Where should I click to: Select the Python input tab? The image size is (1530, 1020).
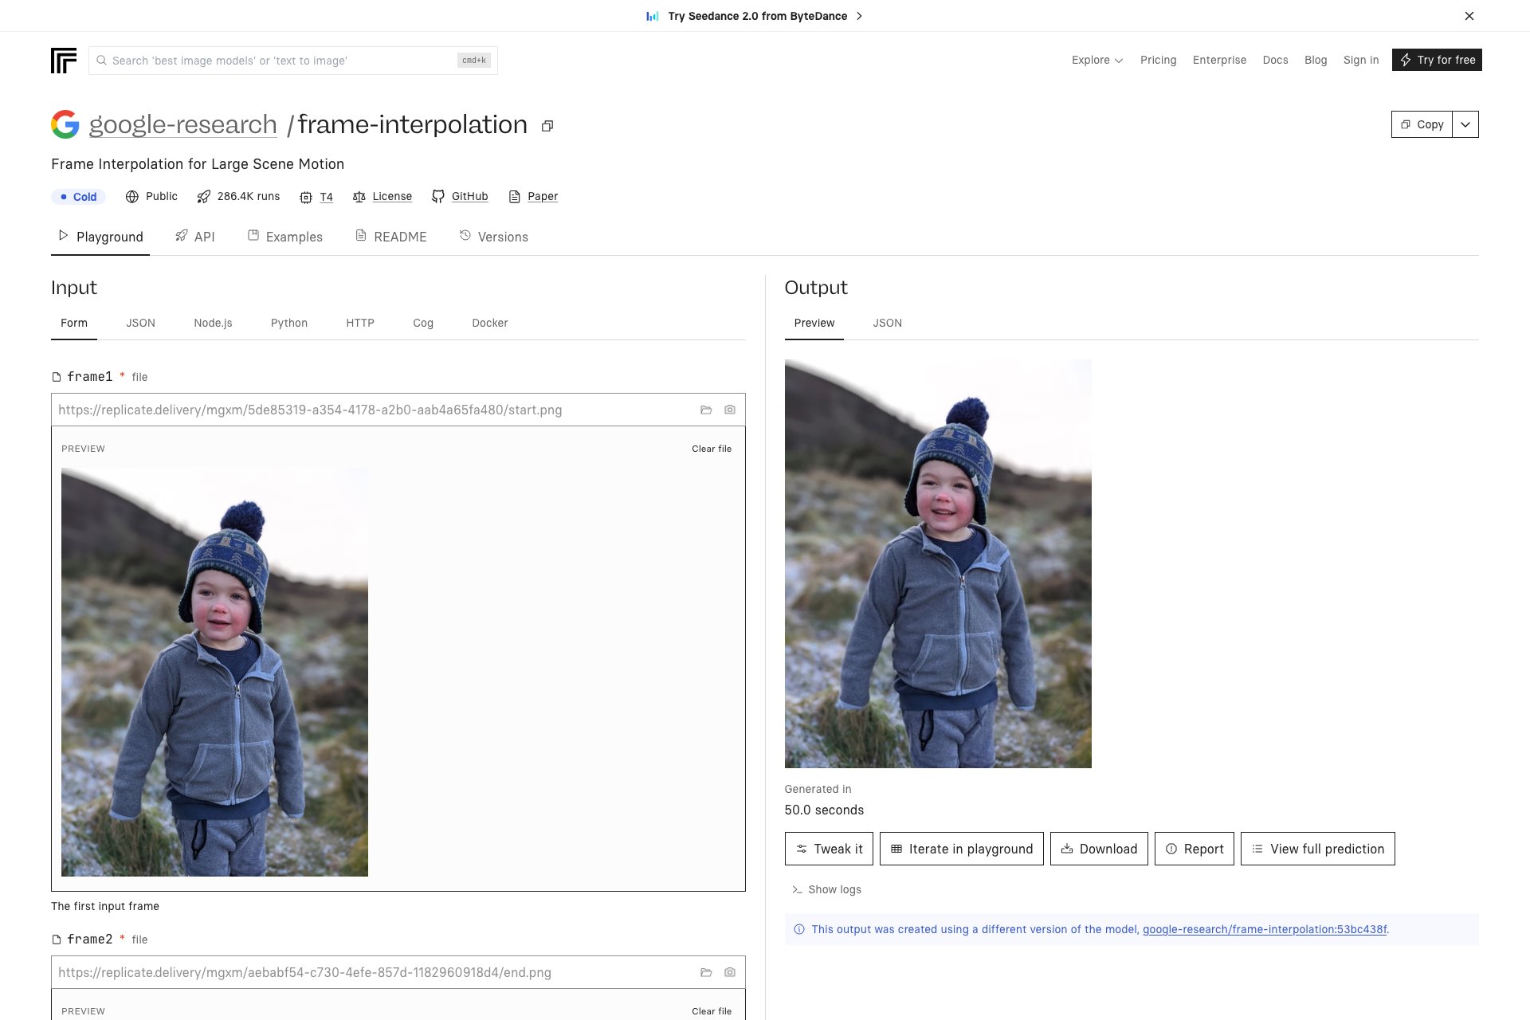tap(288, 323)
